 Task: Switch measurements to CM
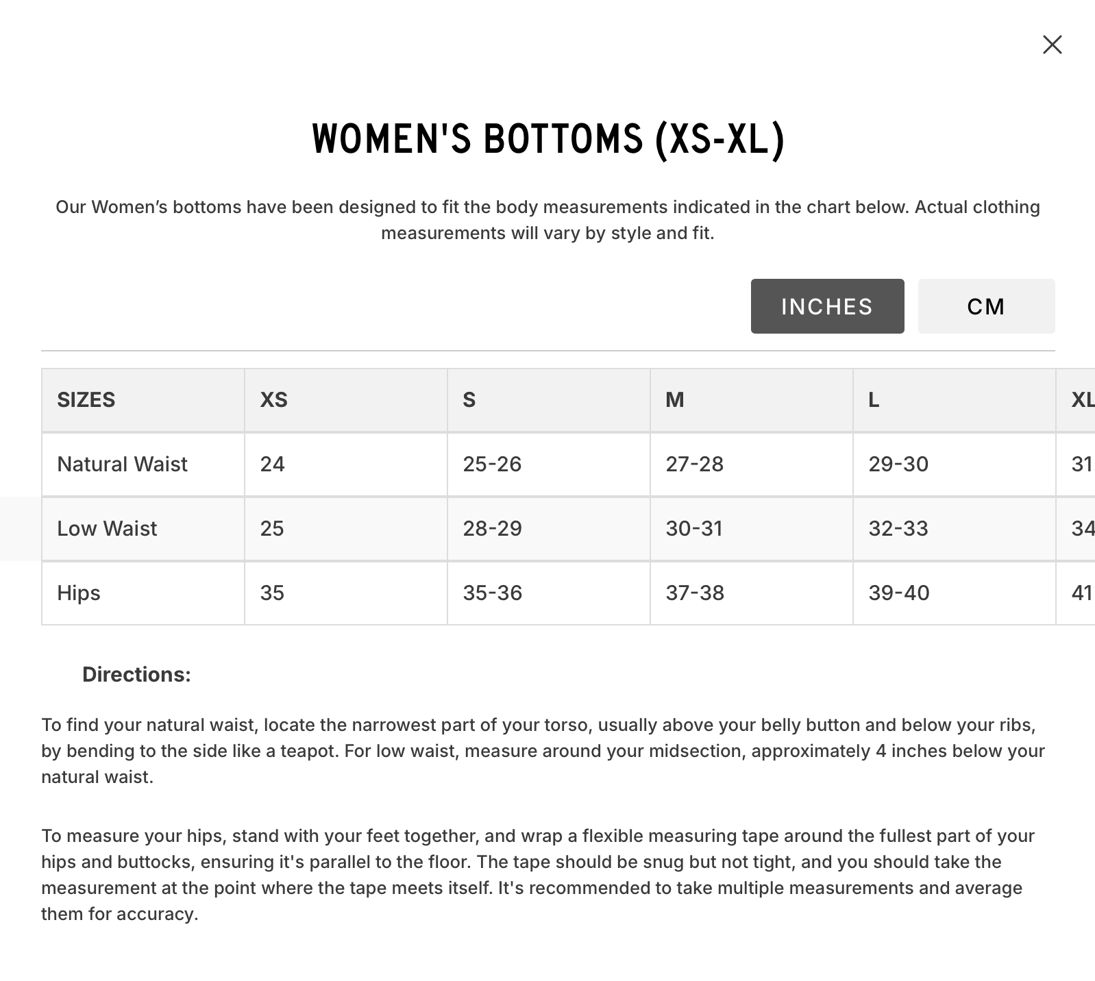coord(985,306)
